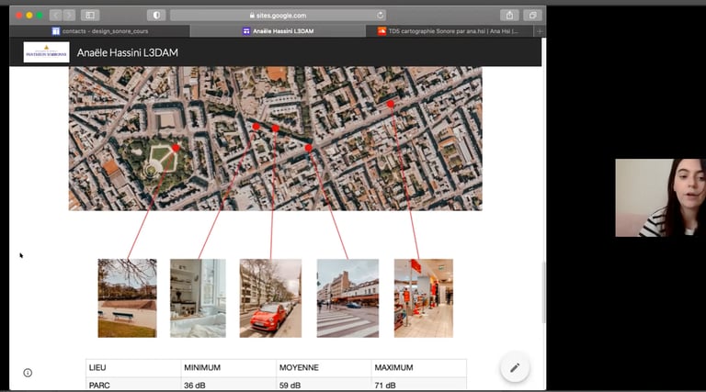This screenshot has width=706, height=392.
Task: Open the privacy shield report icon
Action: [x=156, y=16]
